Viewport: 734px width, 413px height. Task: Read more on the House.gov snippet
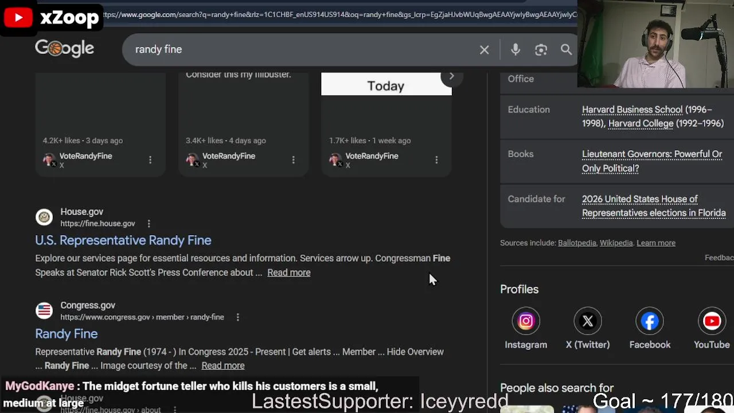(289, 272)
